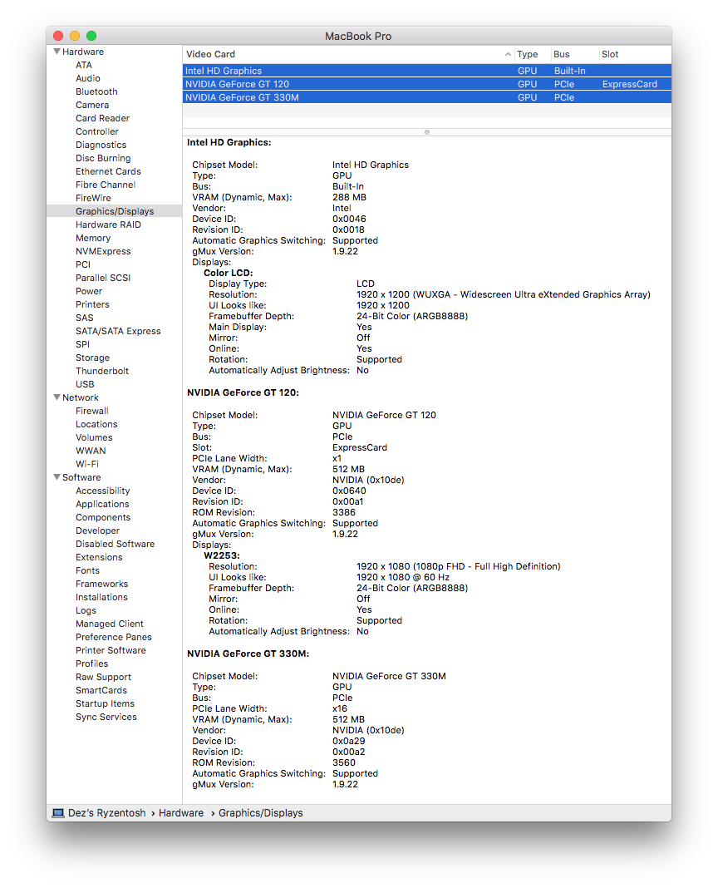Open Parallel SCSI in the sidebar
718x888 pixels.
click(103, 278)
